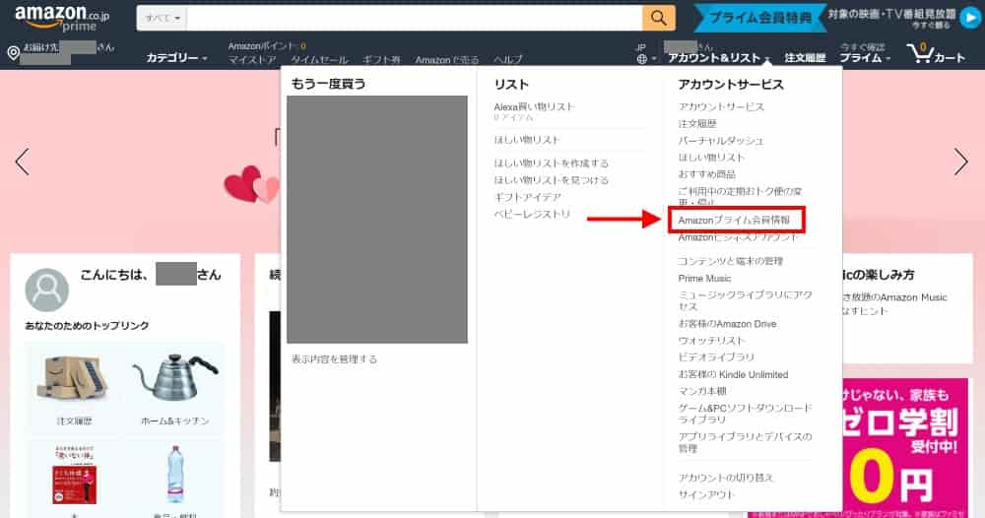Click サインアウト link
Screen dimensions: 985x518
706,494
